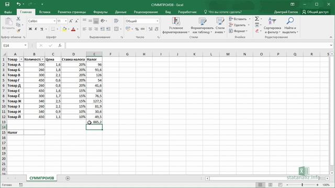Image resolution: width=335 pixels, height=188 pixels.
Task: Switch to the Формулы tab
Action: click(x=100, y=12)
